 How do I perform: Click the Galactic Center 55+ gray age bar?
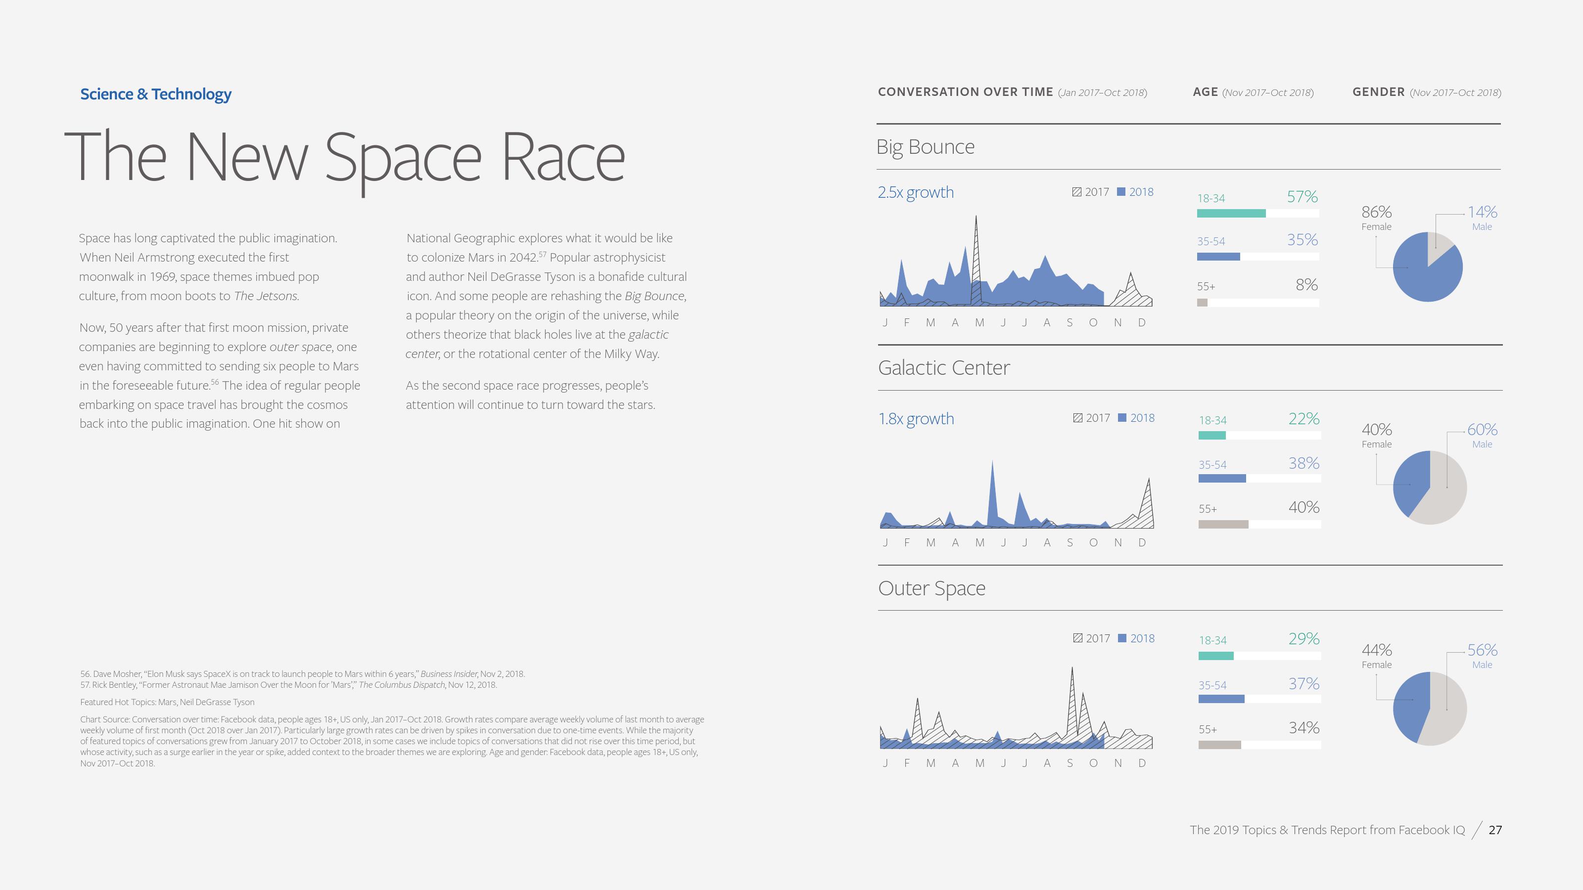click(x=1223, y=525)
